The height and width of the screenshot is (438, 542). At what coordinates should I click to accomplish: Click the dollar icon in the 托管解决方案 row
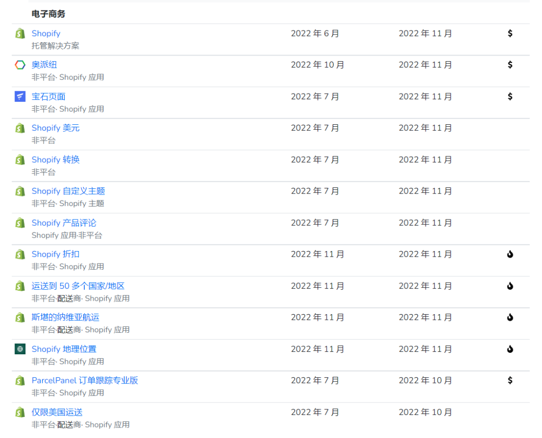coord(510,34)
